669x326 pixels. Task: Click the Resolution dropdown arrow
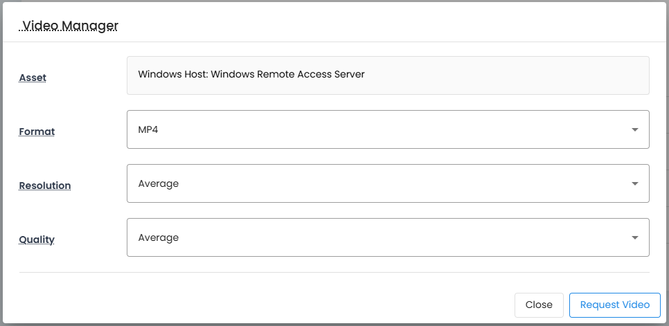tap(635, 183)
